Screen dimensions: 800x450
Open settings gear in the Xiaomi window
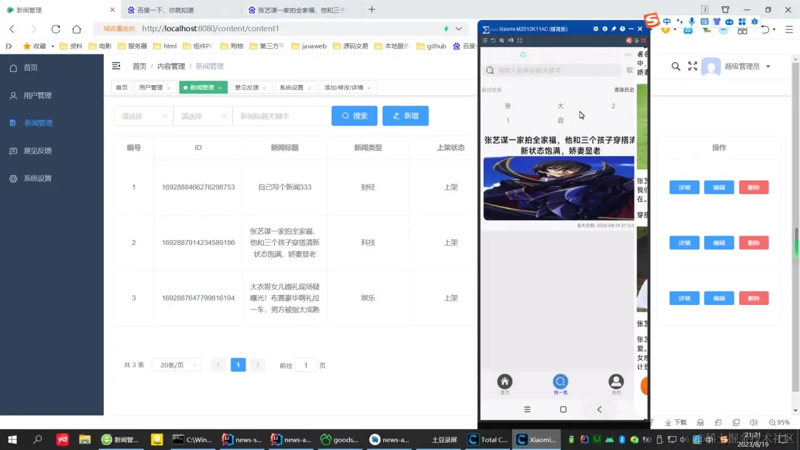(596, 29)
